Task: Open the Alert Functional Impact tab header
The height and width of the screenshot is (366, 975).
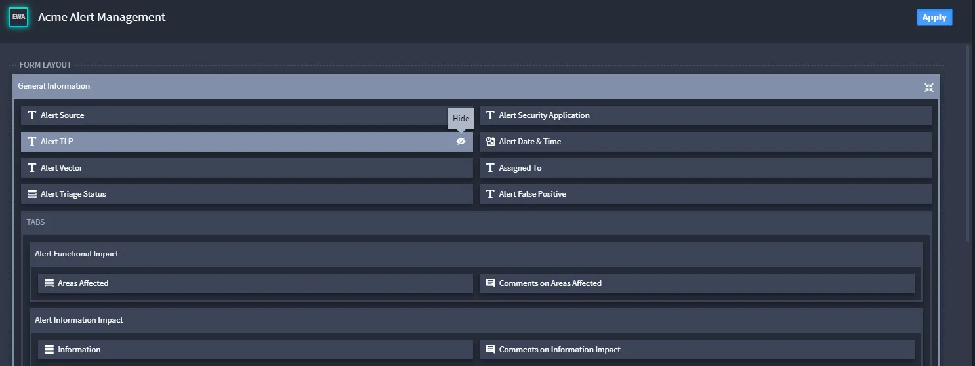Action: (x=476, y=254)
